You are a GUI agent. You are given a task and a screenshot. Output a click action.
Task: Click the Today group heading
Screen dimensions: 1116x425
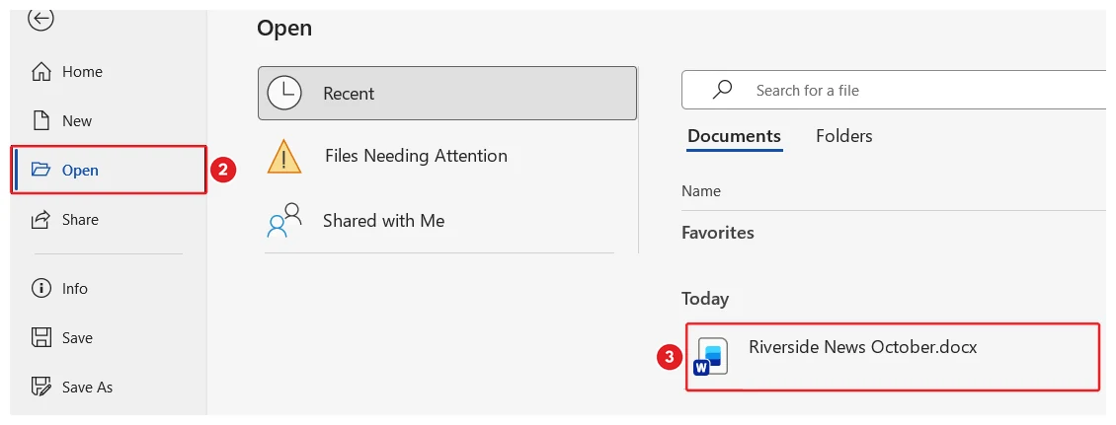(705, 299)
